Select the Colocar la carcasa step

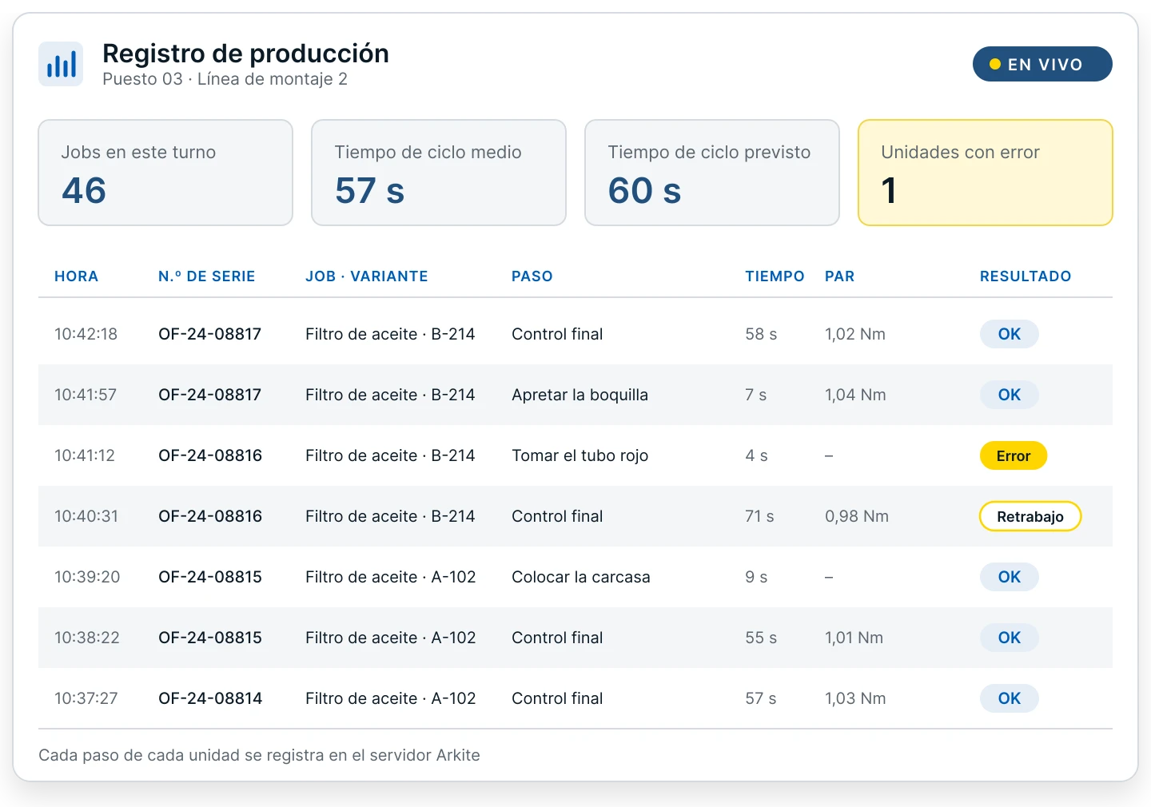point(581,577)
